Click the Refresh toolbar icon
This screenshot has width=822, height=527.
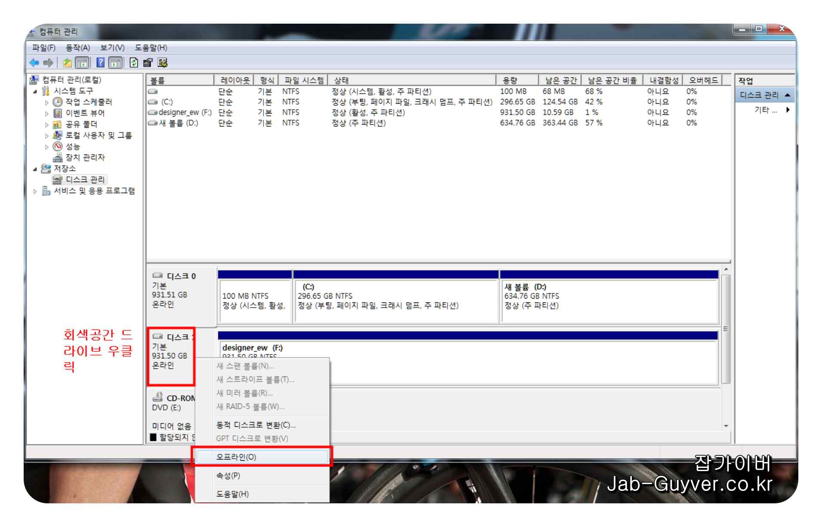tap(134, 63)
